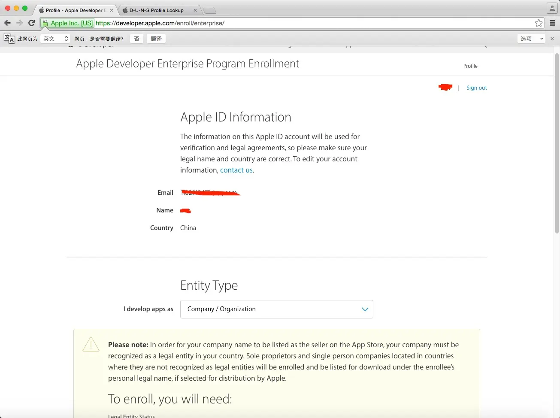
Task: Click the Email label
Action: click(x=165, y=193)
